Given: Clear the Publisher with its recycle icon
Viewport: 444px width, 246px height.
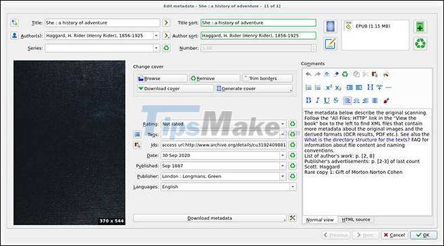Looking at the screenshot, I should pyautogui.click(x=292, y=176).
